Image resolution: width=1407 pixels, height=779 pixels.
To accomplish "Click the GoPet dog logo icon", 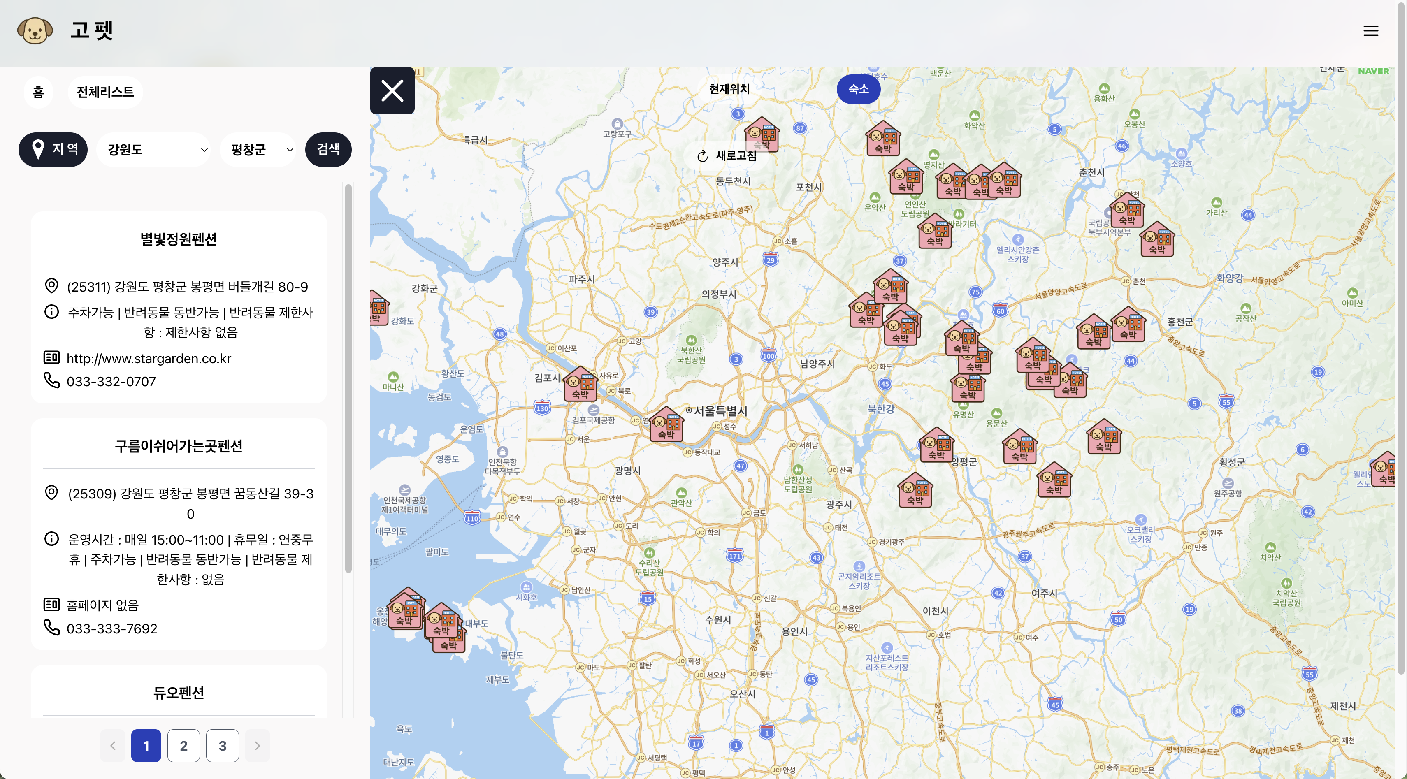I will 35,30.
